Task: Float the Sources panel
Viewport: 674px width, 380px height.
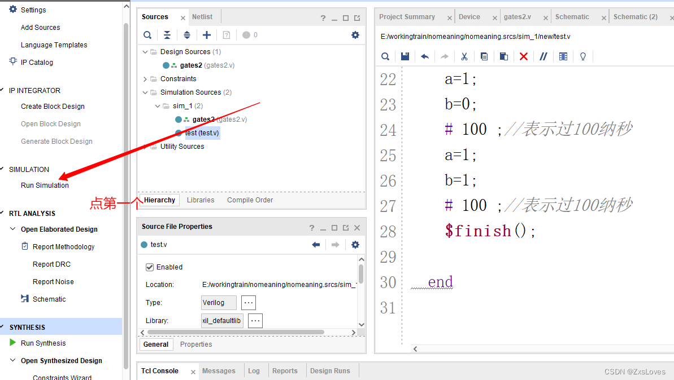Action: tap(356, 18)
